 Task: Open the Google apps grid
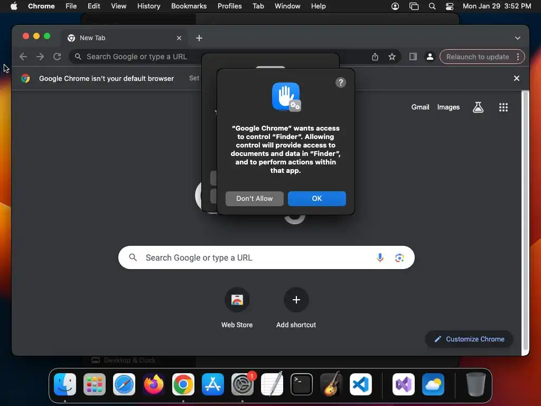[x=503, y=107]
